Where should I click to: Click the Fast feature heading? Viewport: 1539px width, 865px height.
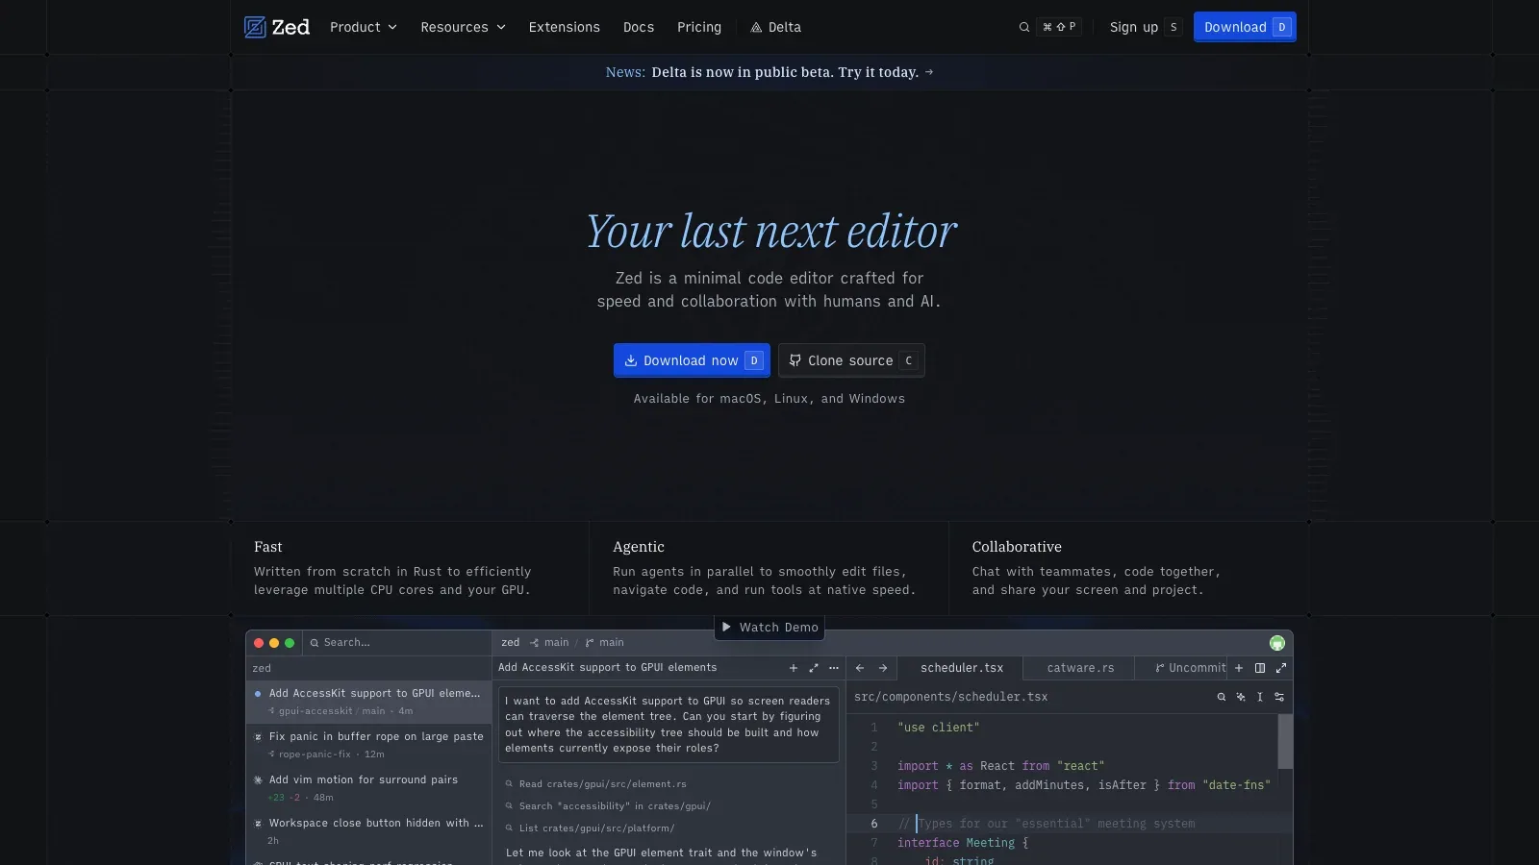268,547
